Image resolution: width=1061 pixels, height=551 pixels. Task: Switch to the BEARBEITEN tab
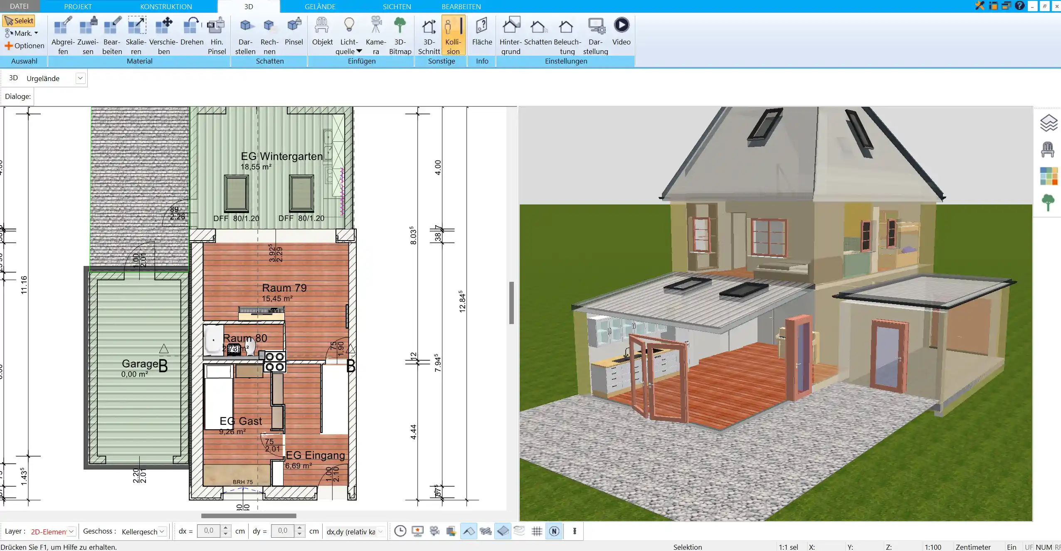pyautogui.click(x=461, y=6)
